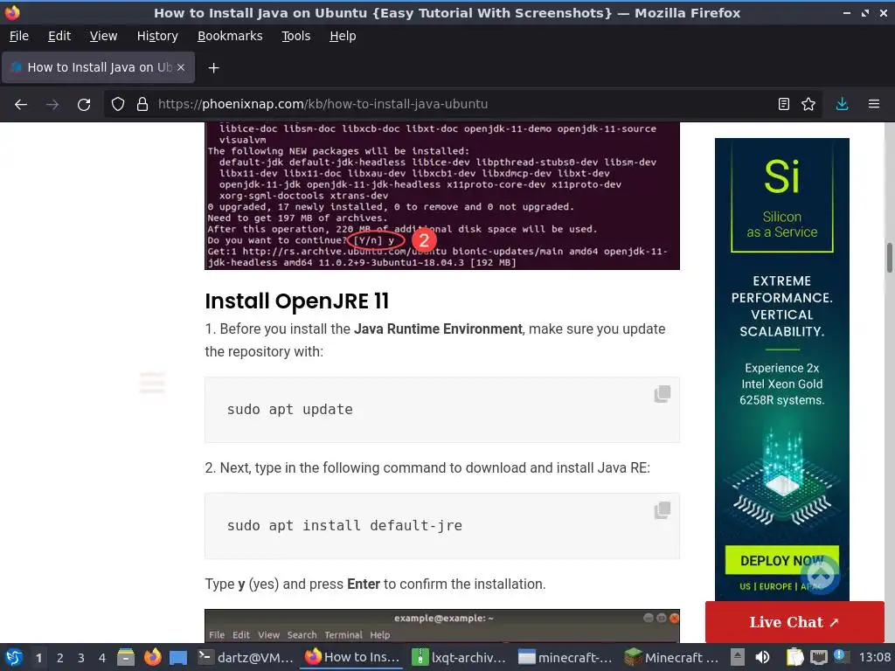Open the Tools menu
895x671 pixels.
295,36
